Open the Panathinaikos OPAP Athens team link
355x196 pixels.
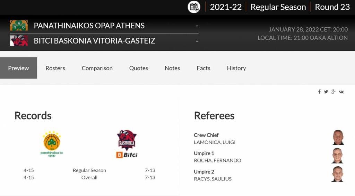(89, 26)
